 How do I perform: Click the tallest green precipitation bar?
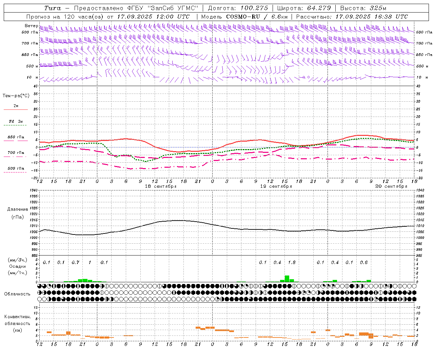[287, 279]
